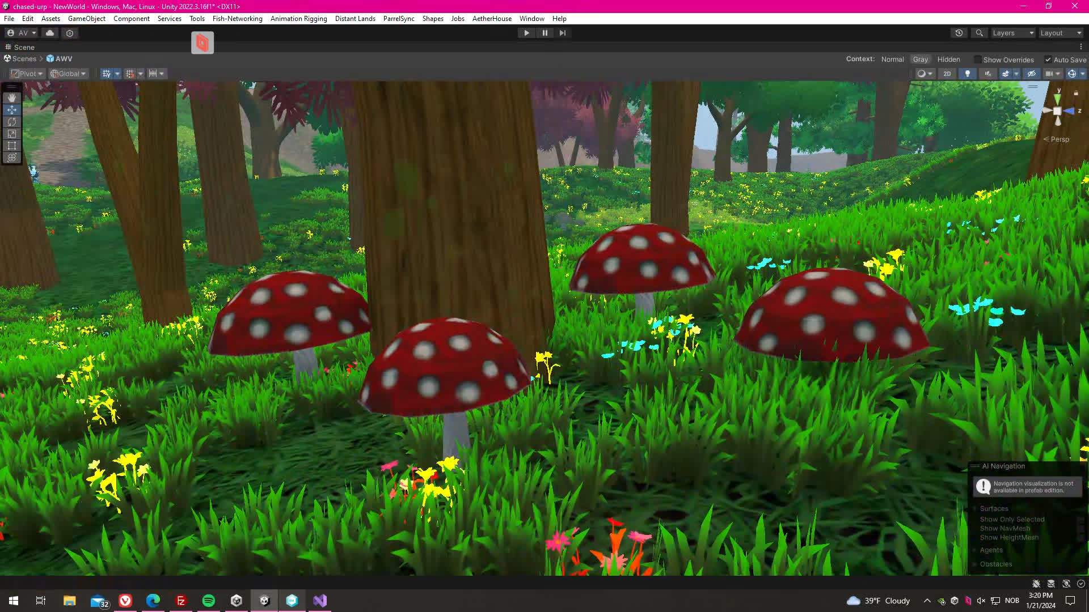Open the Fish-Networking menu
This screenshot has width=1089, height=612.
pos(237,19)
